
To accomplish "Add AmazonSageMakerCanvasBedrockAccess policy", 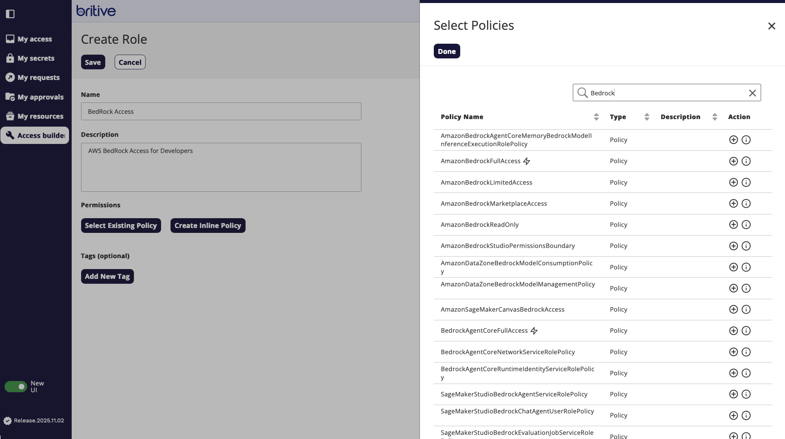I will coord(733,309).
